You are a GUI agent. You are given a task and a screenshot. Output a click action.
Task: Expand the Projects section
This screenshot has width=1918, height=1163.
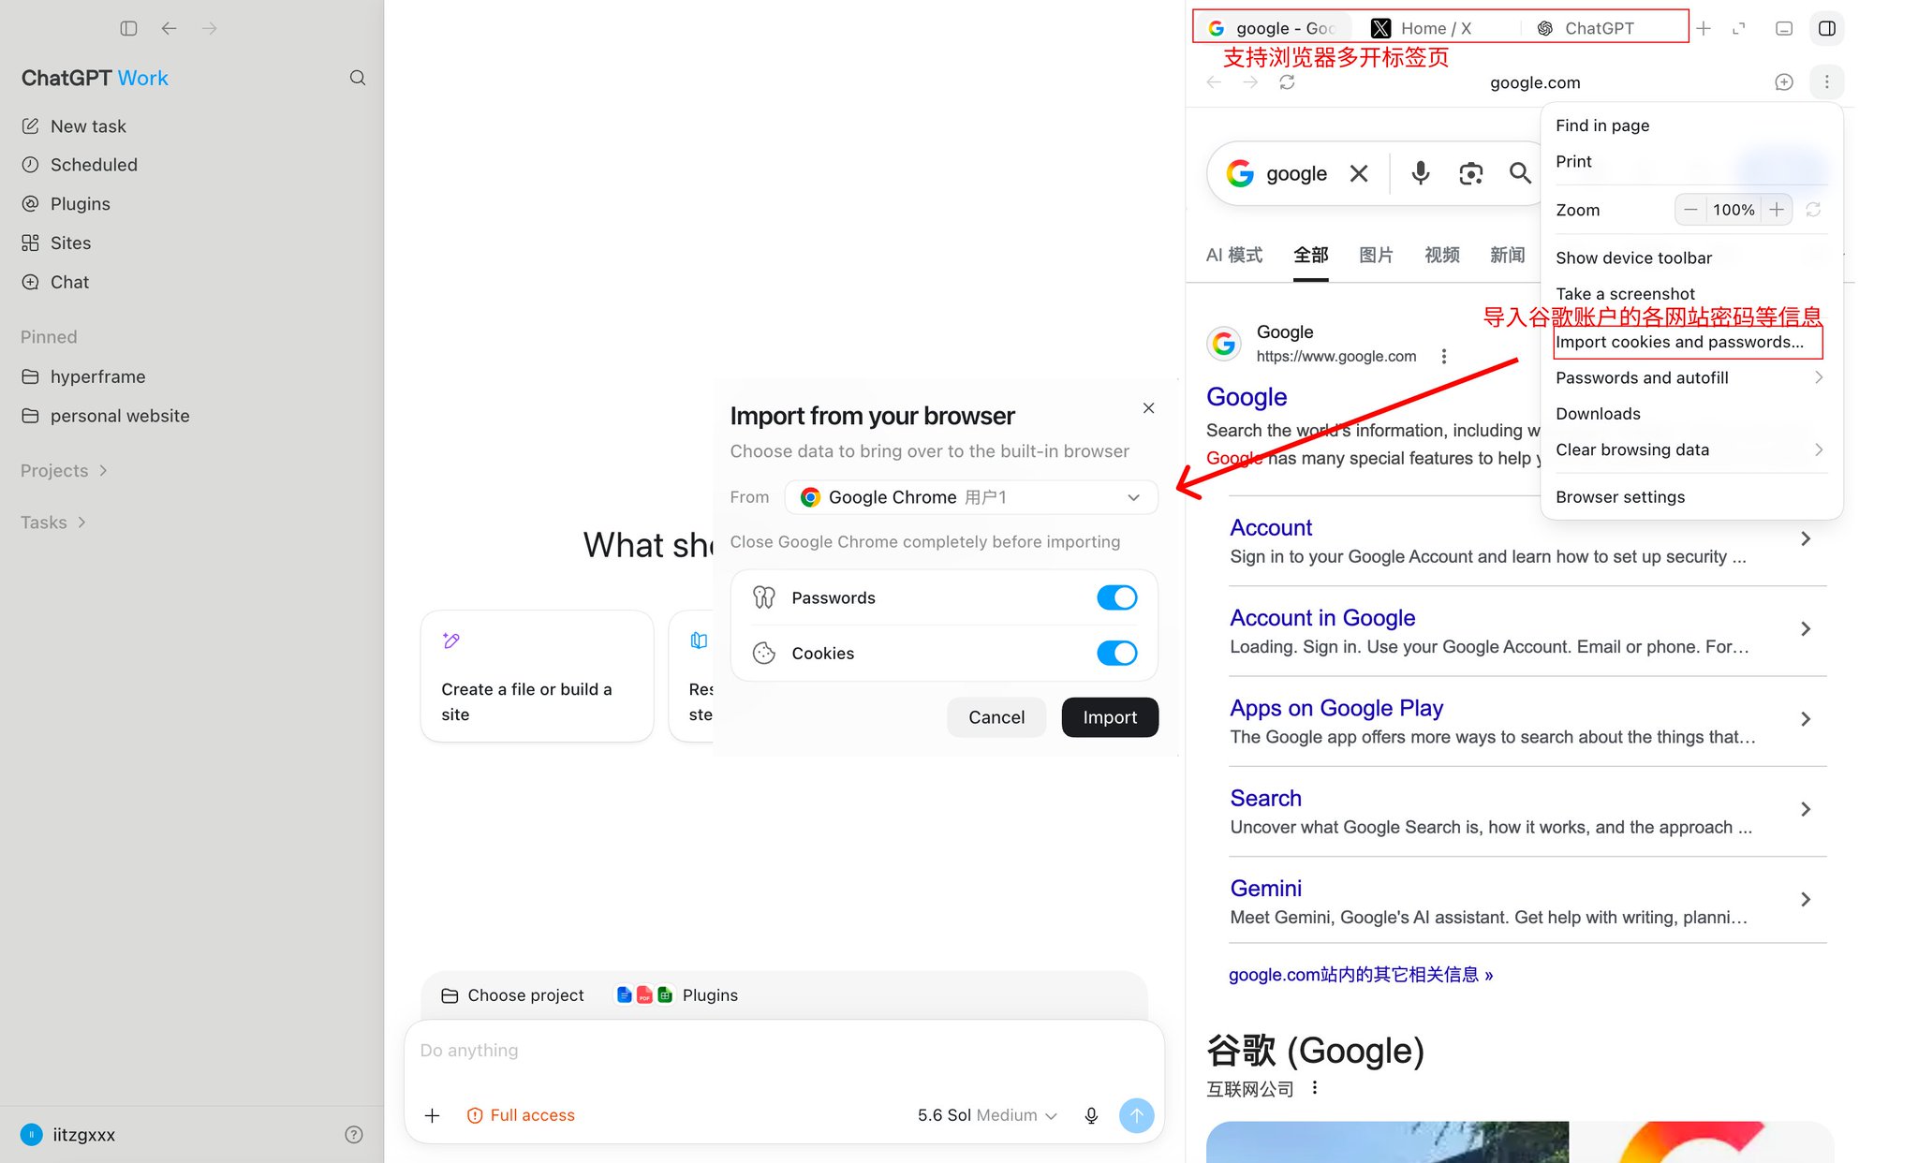64,470
